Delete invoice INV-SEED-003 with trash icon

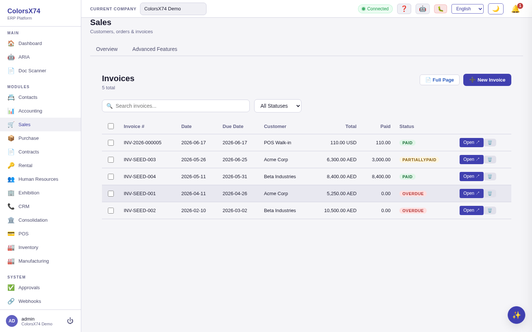[490, 159]
